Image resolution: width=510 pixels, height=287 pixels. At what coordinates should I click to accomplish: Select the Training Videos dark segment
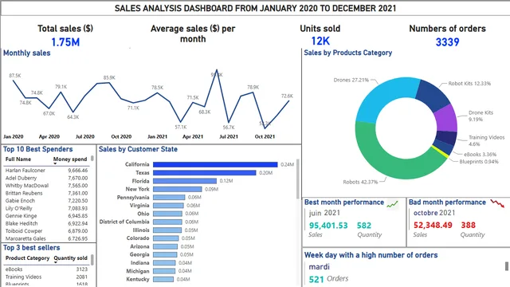point(446,137)
